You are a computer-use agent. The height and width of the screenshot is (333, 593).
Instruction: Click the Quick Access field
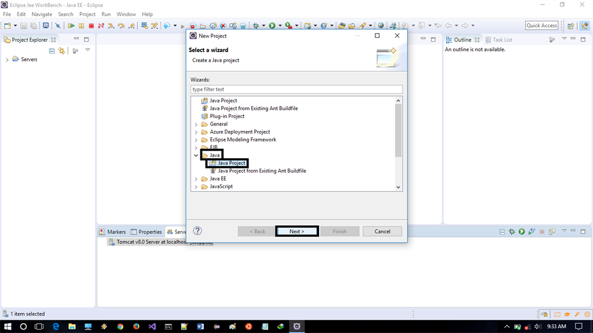pyautogui.click(x=541, y=25)
